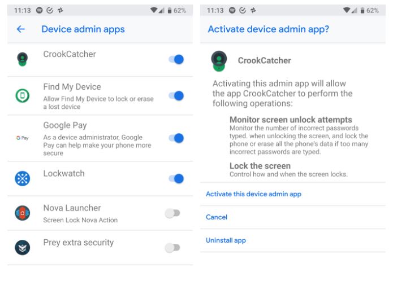
Task: Activate this device admin app
Action: click(x=253, y=194)
